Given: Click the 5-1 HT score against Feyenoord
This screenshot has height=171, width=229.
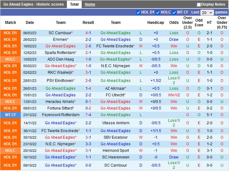Looking at the screenshot, I should point(209,115).
